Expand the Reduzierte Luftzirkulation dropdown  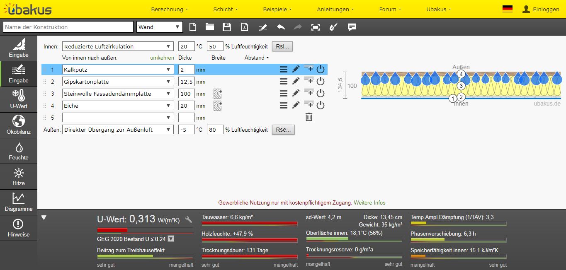click(x=118, y=46)
